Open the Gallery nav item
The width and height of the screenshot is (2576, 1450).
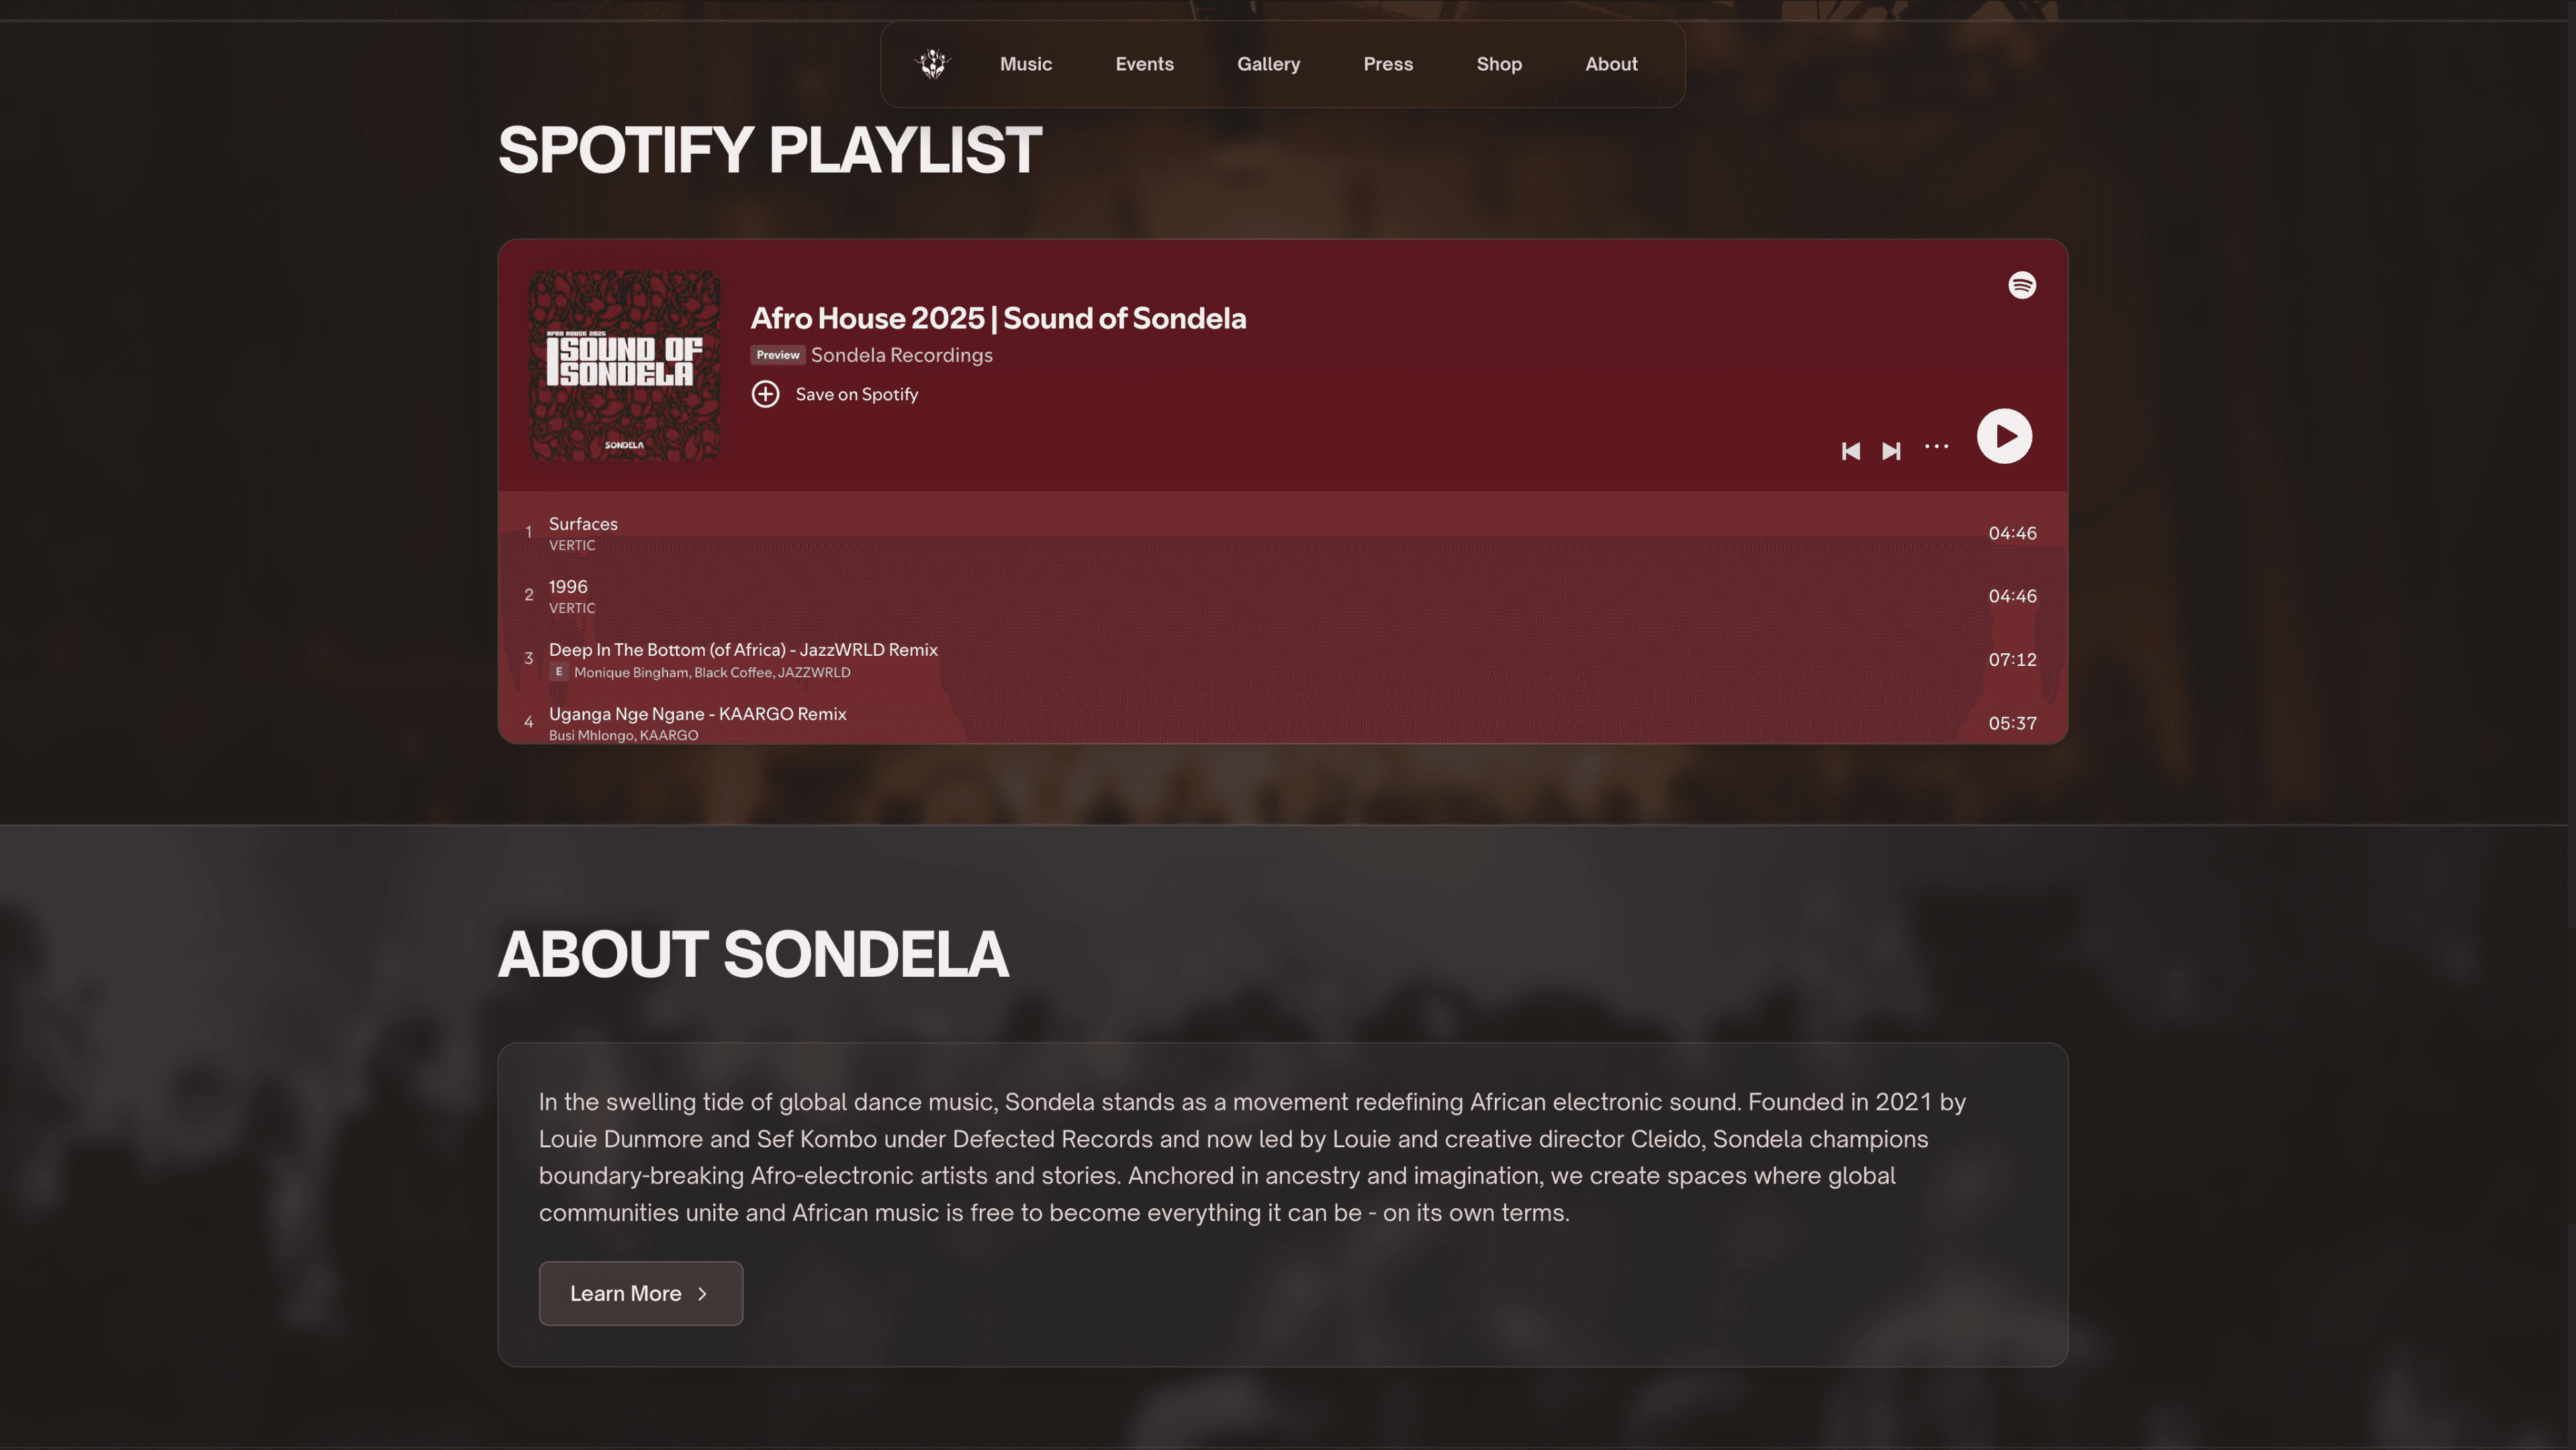1268,64
